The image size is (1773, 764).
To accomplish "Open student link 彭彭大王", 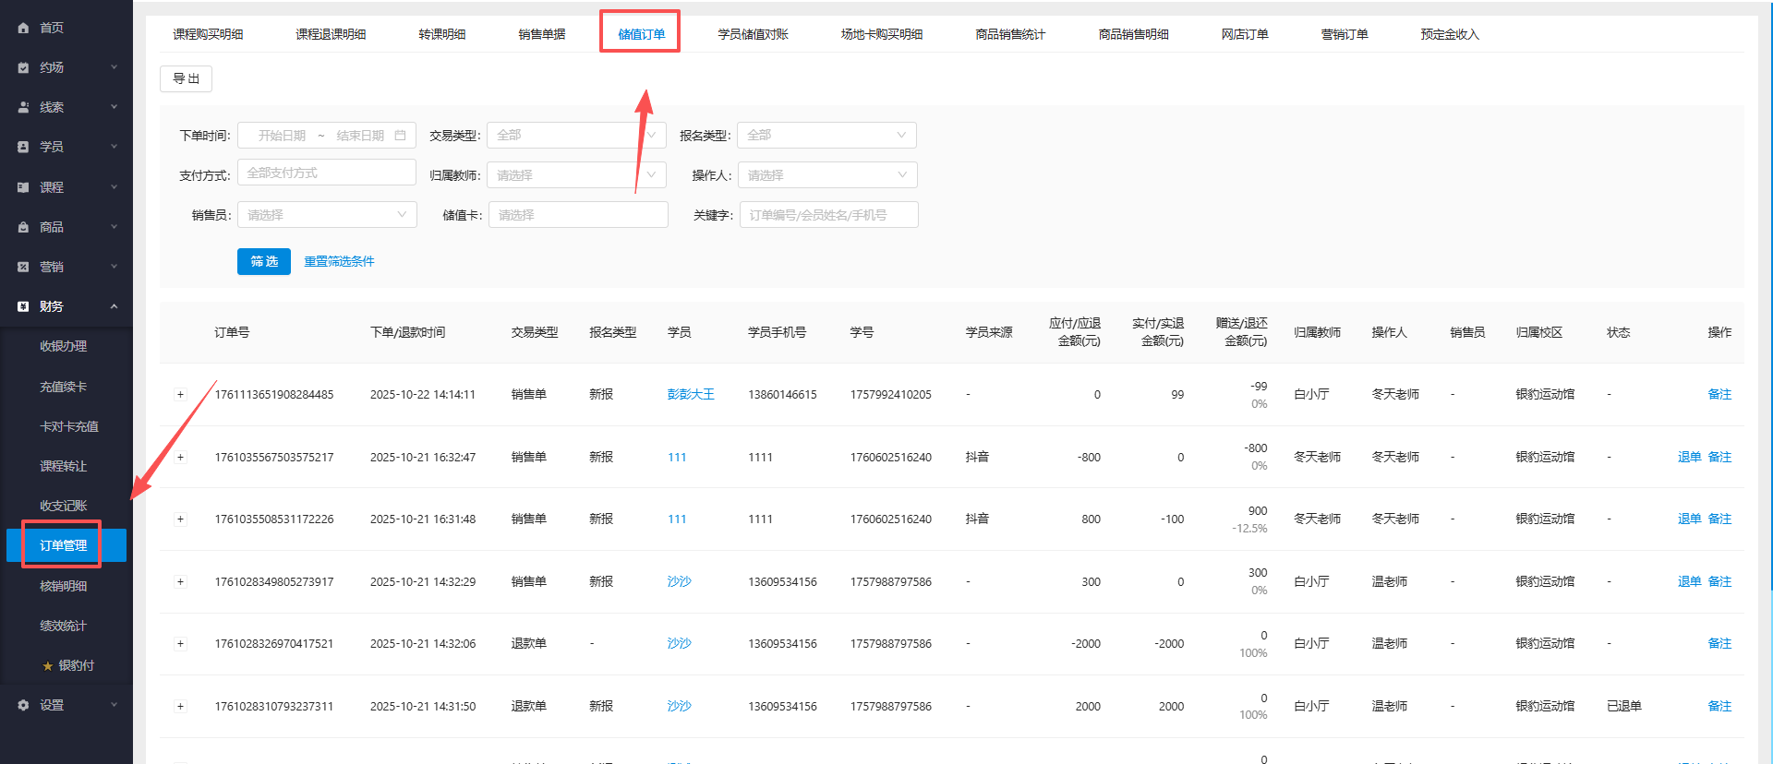I will pyautogui.click(x=691, y=394).
